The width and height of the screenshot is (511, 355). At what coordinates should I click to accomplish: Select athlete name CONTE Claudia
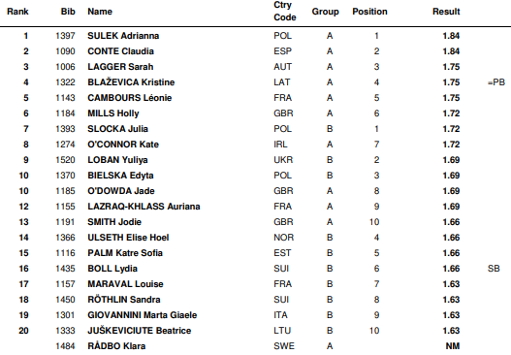tap(120, 51)
